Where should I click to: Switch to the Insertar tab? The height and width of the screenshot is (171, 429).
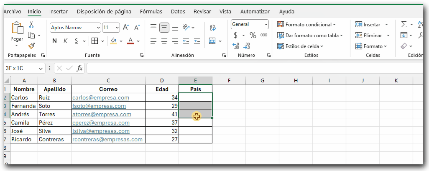(59, 11)
